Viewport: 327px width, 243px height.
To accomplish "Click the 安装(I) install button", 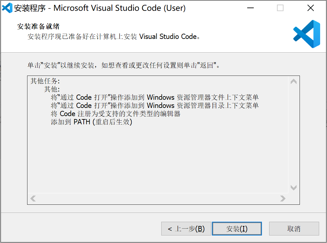I will point(237,229).
